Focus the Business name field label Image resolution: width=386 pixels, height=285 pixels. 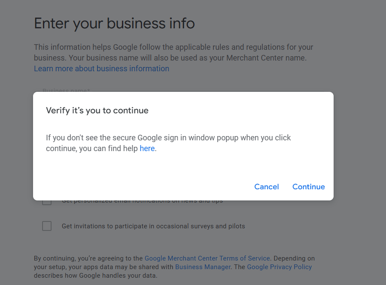coord(66,90)
